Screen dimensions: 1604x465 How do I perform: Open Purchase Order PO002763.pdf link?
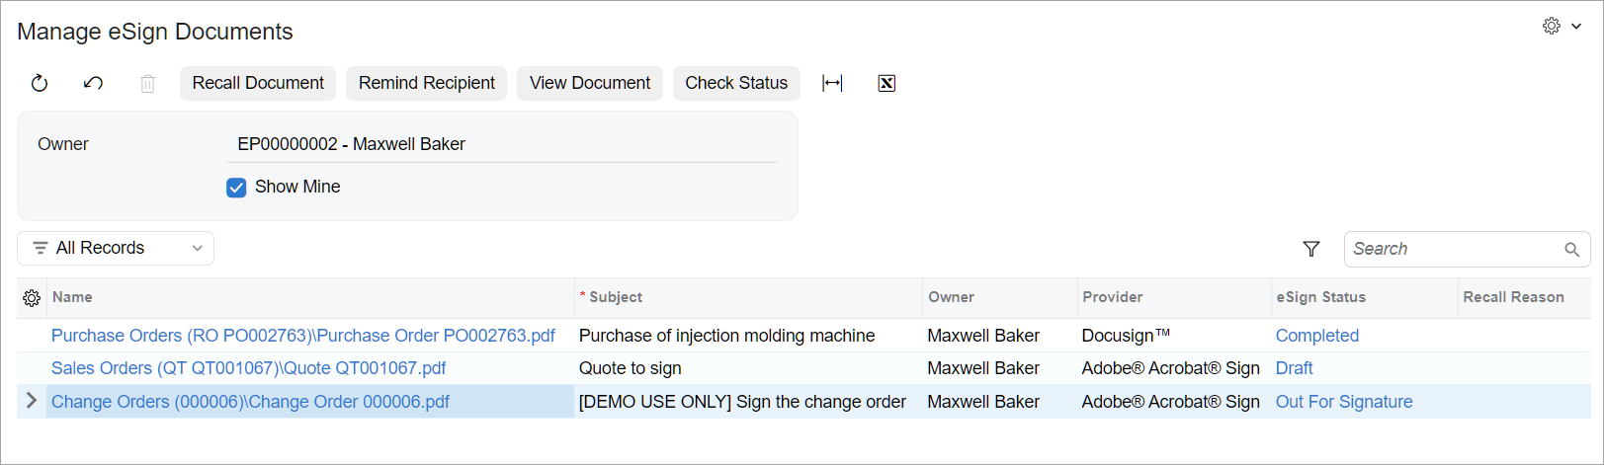point(303,336)
